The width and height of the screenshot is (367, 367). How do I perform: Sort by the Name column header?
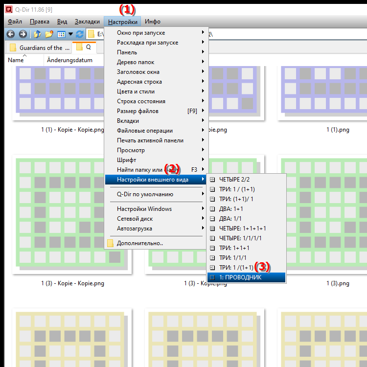coord(24,60)
